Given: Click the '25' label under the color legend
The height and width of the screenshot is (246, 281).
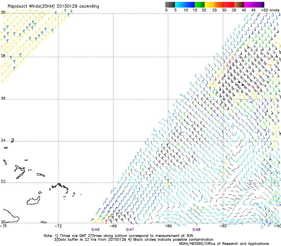Looking at the screenshot, I should [215, 10].
